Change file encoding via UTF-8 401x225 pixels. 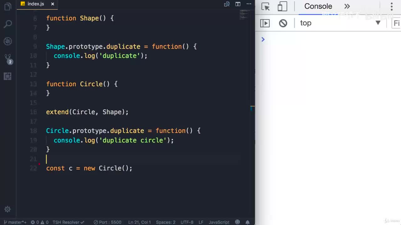coord(187,222)
